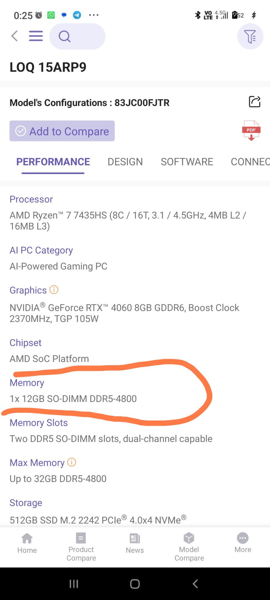Share configuration via share icon
The image size is (270, 600).
[x=254, y=102]
